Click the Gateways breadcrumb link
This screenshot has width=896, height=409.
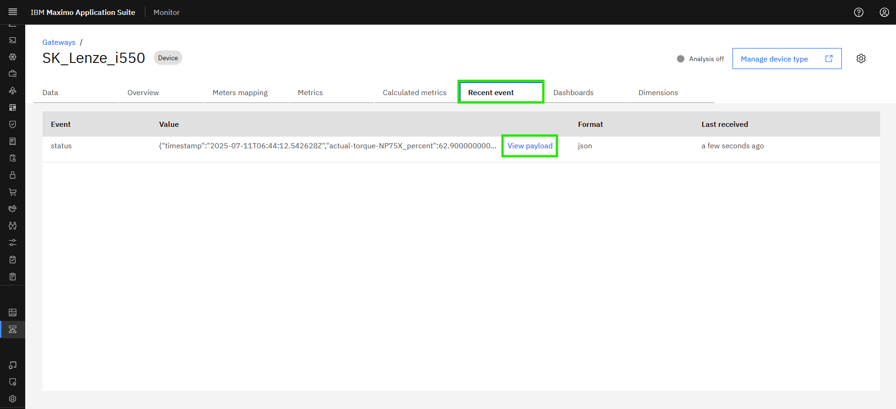[59, 42]
